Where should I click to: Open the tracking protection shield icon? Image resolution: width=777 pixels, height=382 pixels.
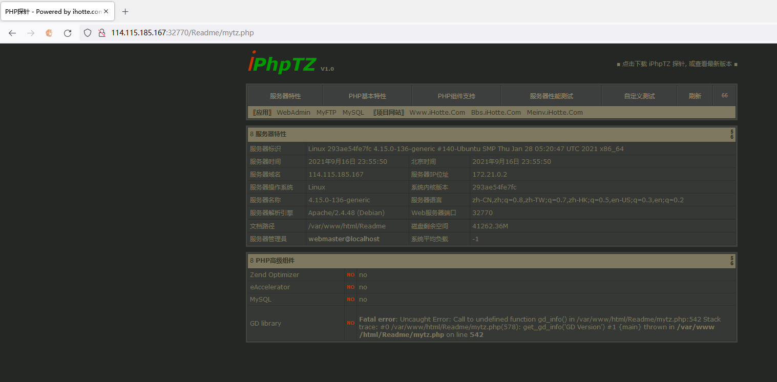point(88,33)
